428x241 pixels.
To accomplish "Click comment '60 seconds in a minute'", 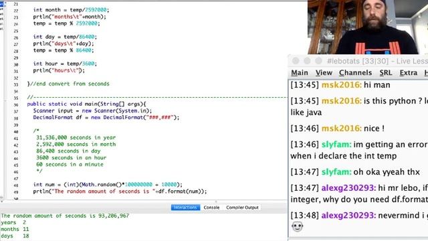I will click(x=70, y=165).
